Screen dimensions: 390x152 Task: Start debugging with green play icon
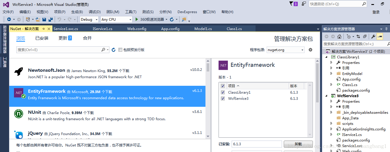coord(137,20)
